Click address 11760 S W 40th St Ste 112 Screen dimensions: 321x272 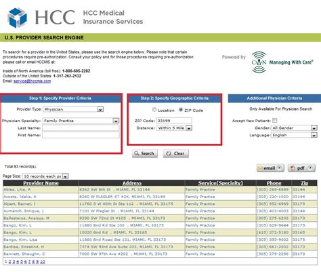tap(126, 204)
